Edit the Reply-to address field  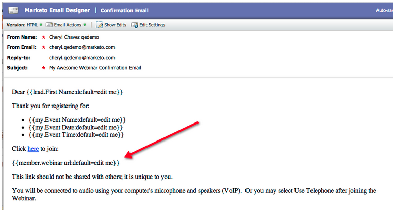pos(82,58)
